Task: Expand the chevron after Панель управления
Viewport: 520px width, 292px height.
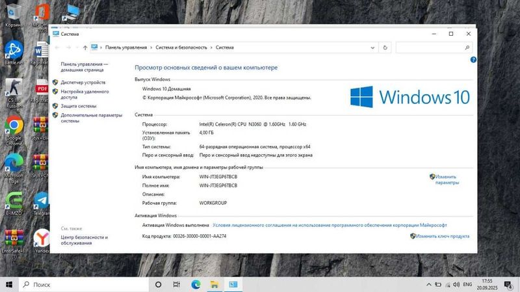Action: click(151, 47)
